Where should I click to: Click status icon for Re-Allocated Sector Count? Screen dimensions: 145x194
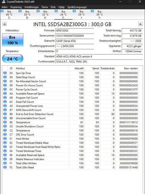pyautogui.click(x=5, y=81)
